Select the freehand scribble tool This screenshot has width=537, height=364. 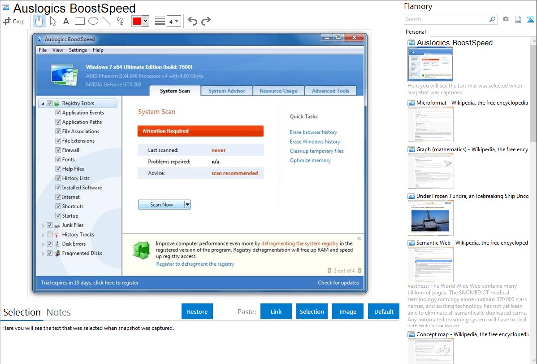[x=120, y=21]
